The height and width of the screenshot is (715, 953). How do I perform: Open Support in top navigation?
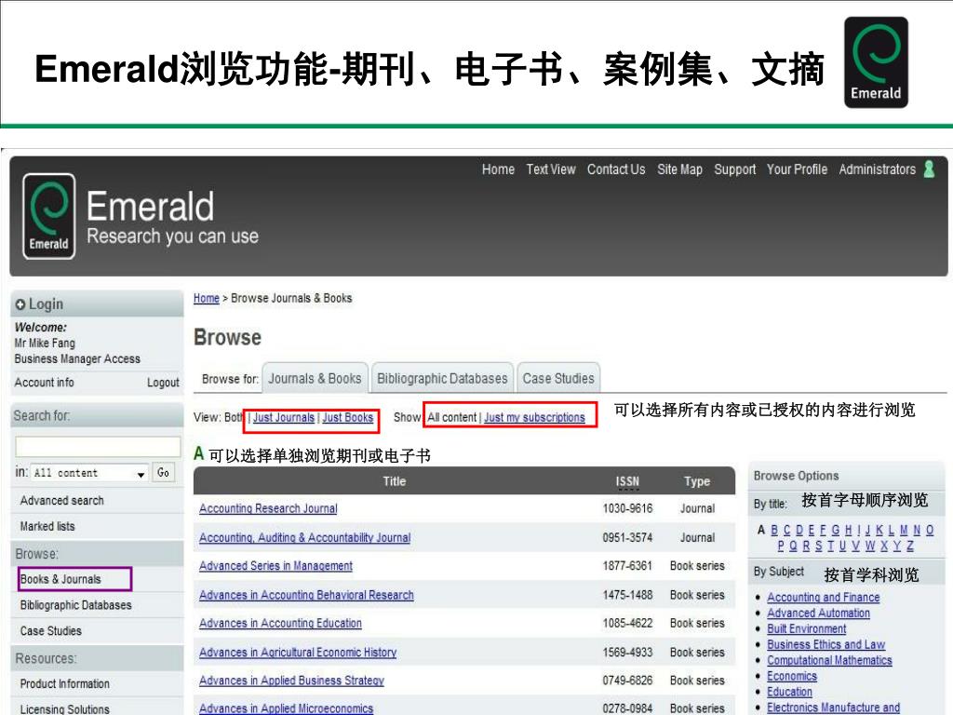[735, 169]
